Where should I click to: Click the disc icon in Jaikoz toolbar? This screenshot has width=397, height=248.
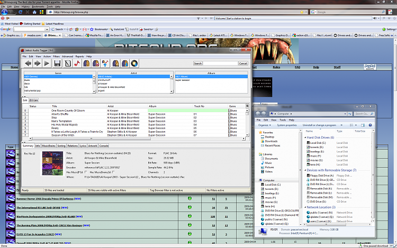point(134,63)
